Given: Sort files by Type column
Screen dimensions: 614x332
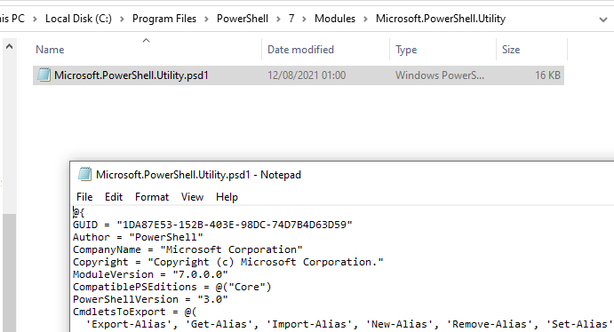Looking at the screenshot, I should 406,50.
